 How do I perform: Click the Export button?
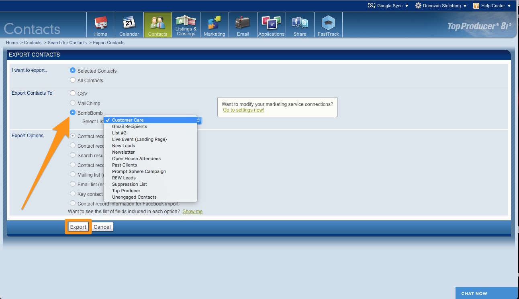pyautogui.click(x=78, y=227)
